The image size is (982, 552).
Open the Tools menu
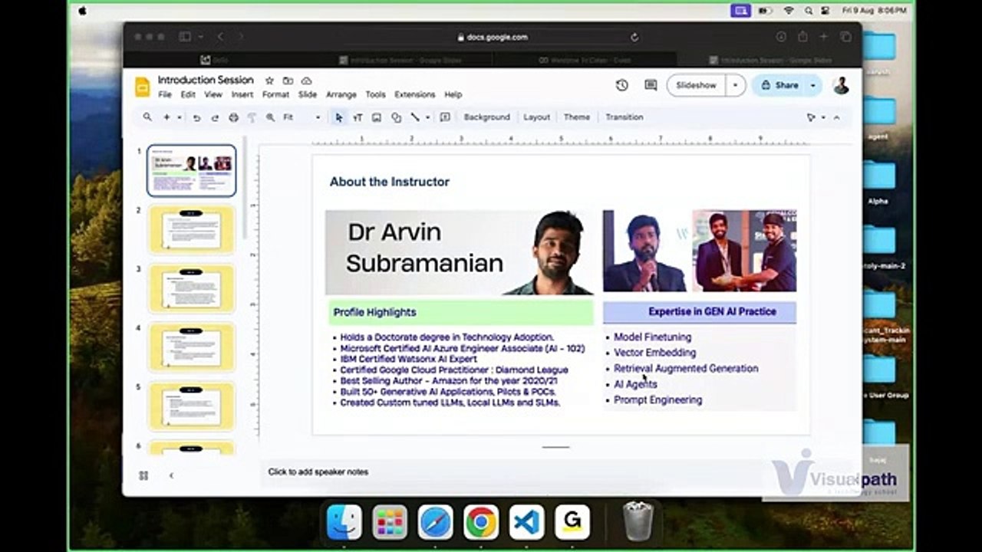pyautogui.click(x=375, y=94)
